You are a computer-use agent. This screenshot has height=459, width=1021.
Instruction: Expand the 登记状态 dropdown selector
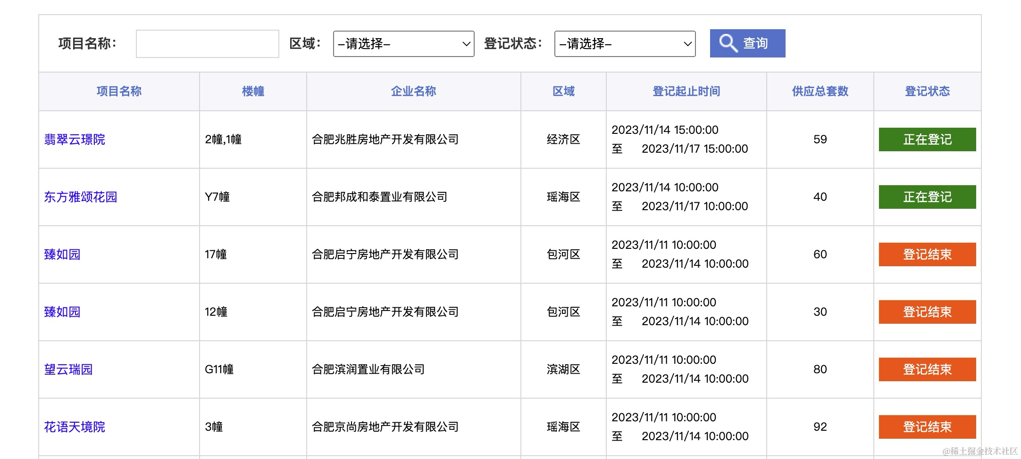tap(625, 44)
